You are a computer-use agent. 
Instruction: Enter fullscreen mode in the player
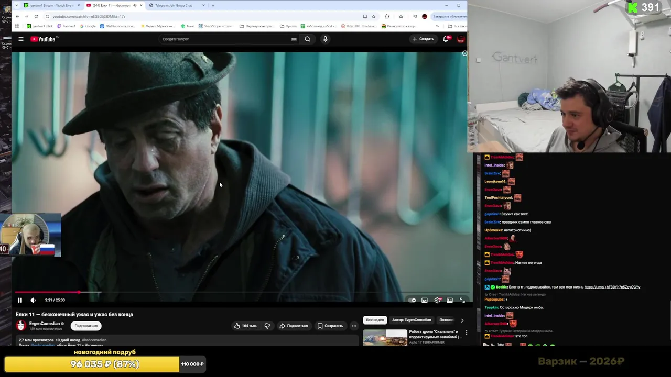(462, 300)
